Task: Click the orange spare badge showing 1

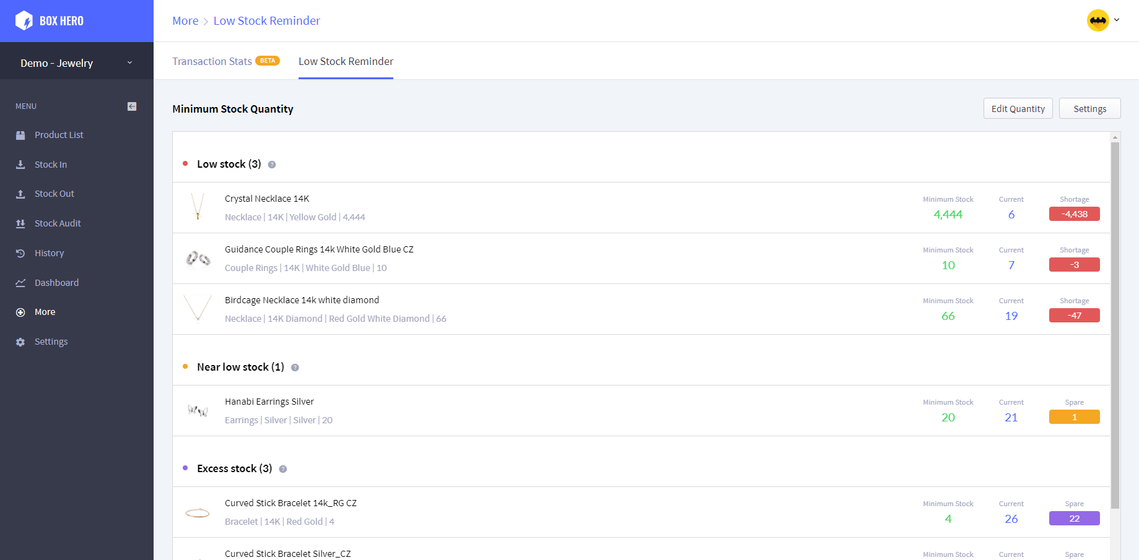Action: 1075,417
